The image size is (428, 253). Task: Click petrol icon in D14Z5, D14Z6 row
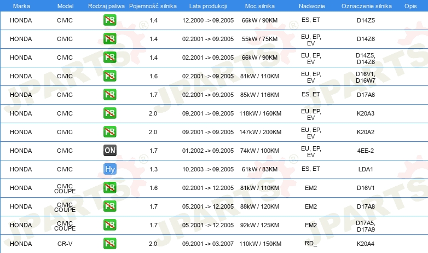tap(109, 57)
